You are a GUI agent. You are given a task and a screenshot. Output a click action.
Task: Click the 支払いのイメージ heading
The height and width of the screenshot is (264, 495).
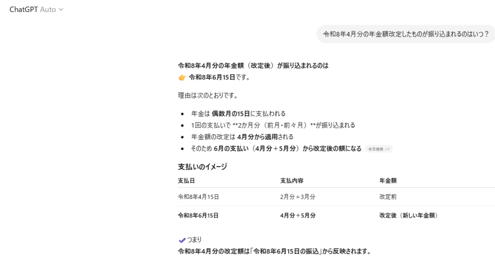(203, 167)
